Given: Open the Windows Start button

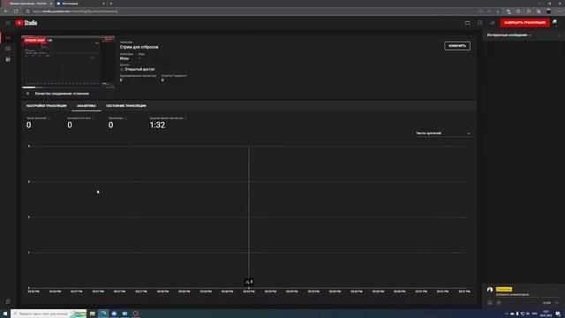Looking at the screenshot, I should click(x=5, y=314).
